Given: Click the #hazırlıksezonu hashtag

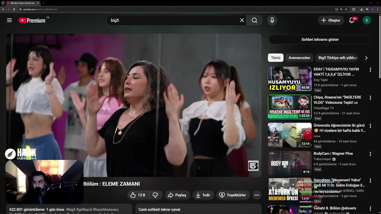Looking at the screenshot, I should pos(106,210).
